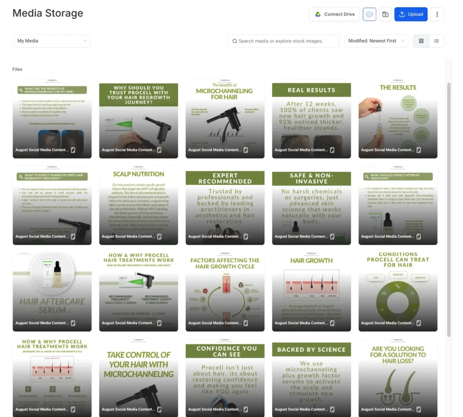Click the chevron arrow in My Media selector

[x=85, y=41]
